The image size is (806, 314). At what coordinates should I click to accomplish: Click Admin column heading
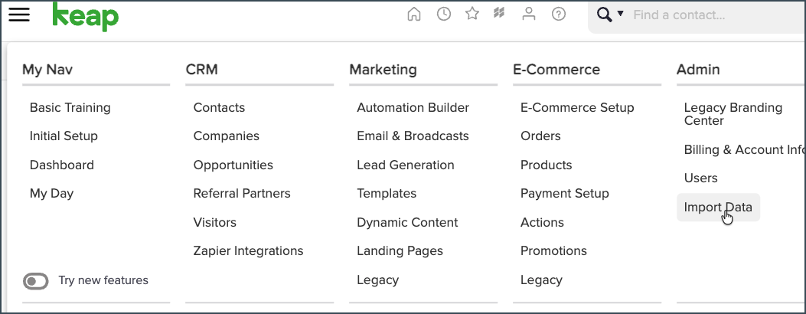tap(698, 70)
